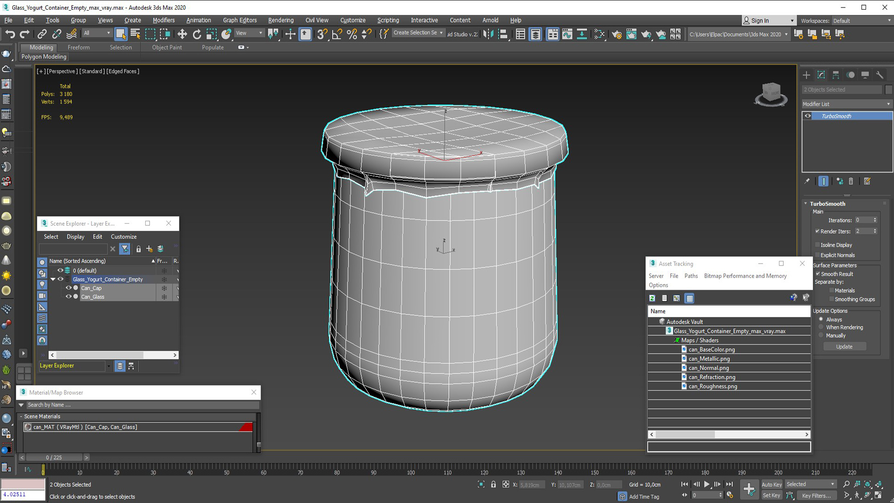The height and width of the screenshot is (503, 894).
Task: Click Table View icon in Asset Tracking
Action: 690,298
